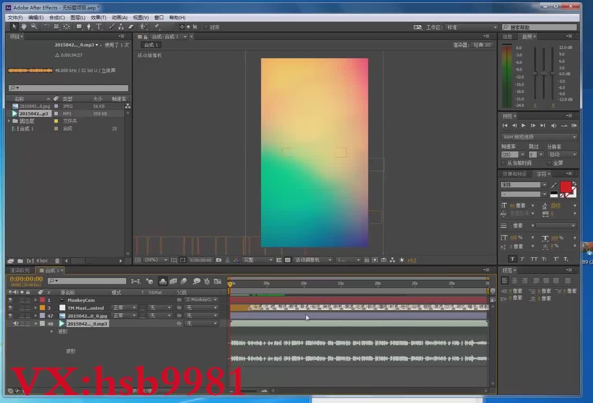Expand the 固态层 folder in Project panel
Image resolution: width=593 pixels, height=403 pixels.
click(9, 121)
